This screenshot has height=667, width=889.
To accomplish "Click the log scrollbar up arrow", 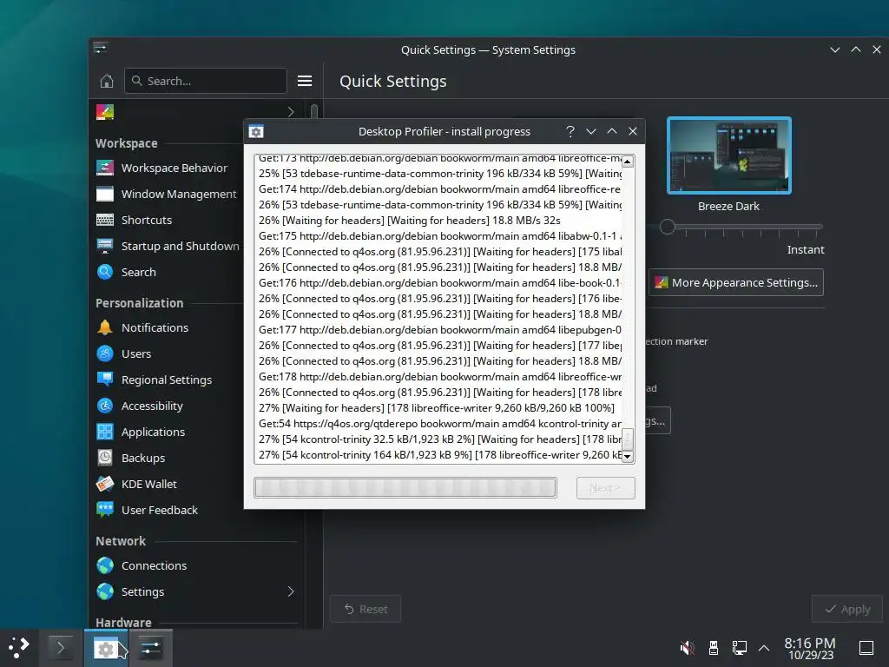I will [x=628, y=162].
